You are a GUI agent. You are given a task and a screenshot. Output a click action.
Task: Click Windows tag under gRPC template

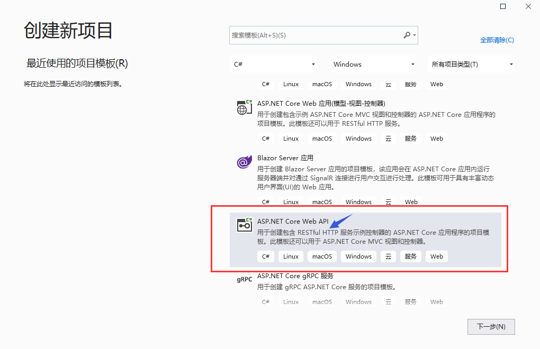[358, 302]
